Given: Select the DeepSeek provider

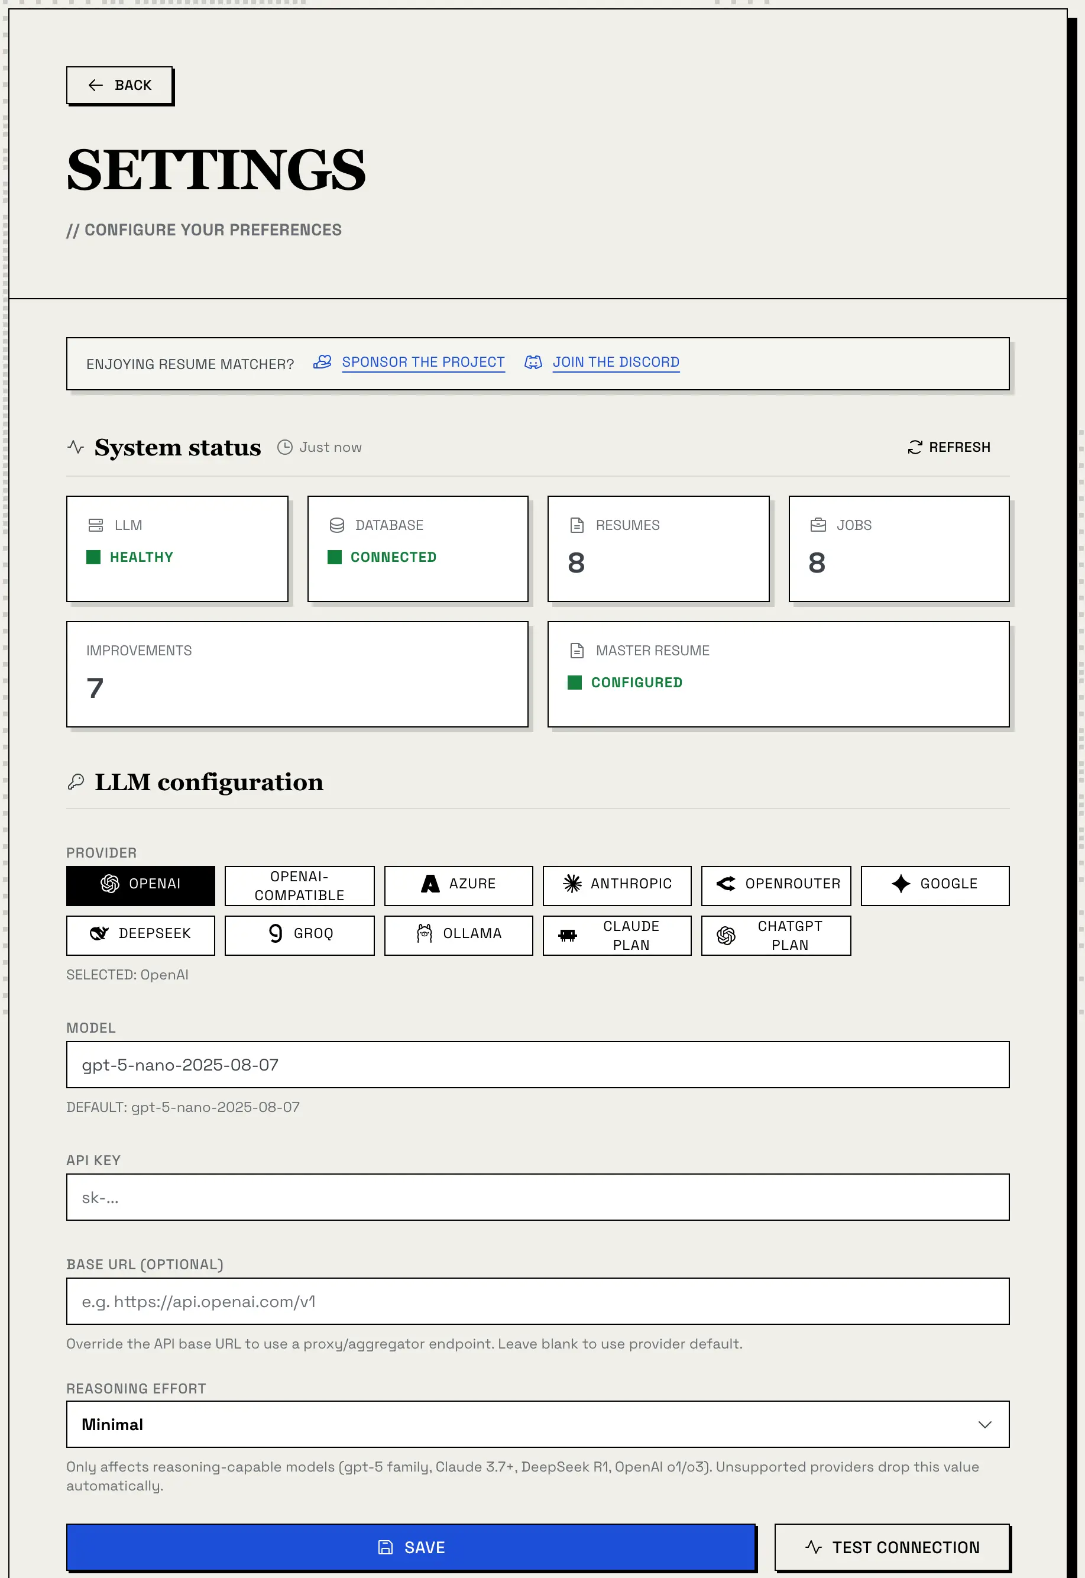Looking at the screenshot, I should point(141,936).
